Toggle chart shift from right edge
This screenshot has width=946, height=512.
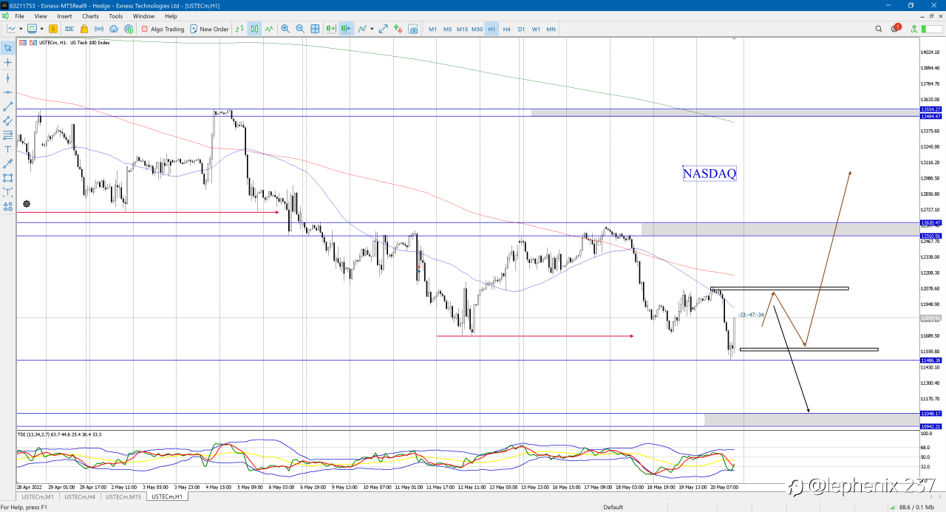[346, 29]
